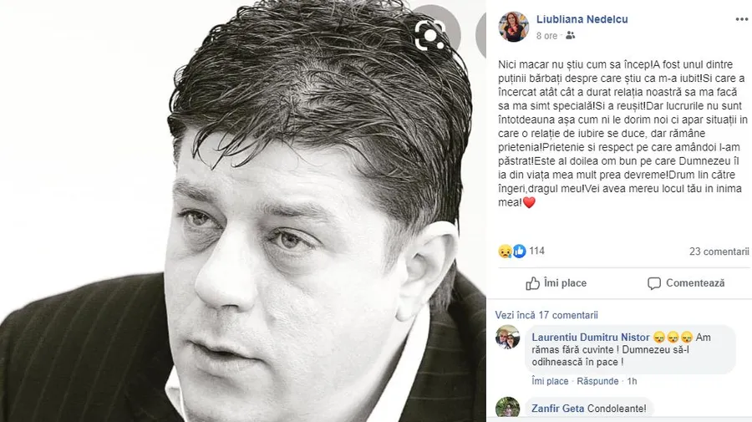The height and width of the screenshot is (422, 752).
Task: Click the image search lens icon
Action: [430, 35]
